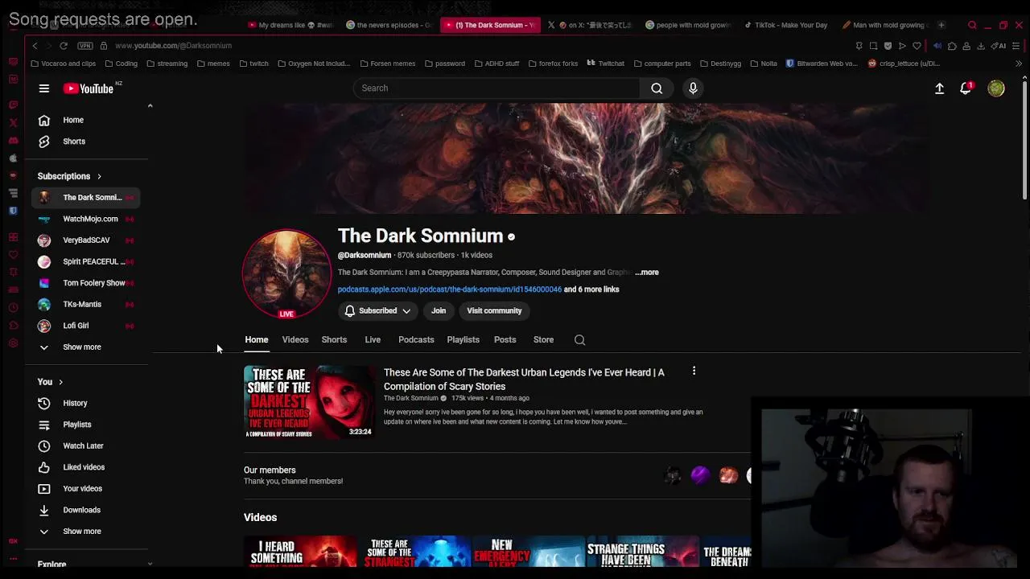Switch to the Podcasts tab

click(x=416, y=339)
